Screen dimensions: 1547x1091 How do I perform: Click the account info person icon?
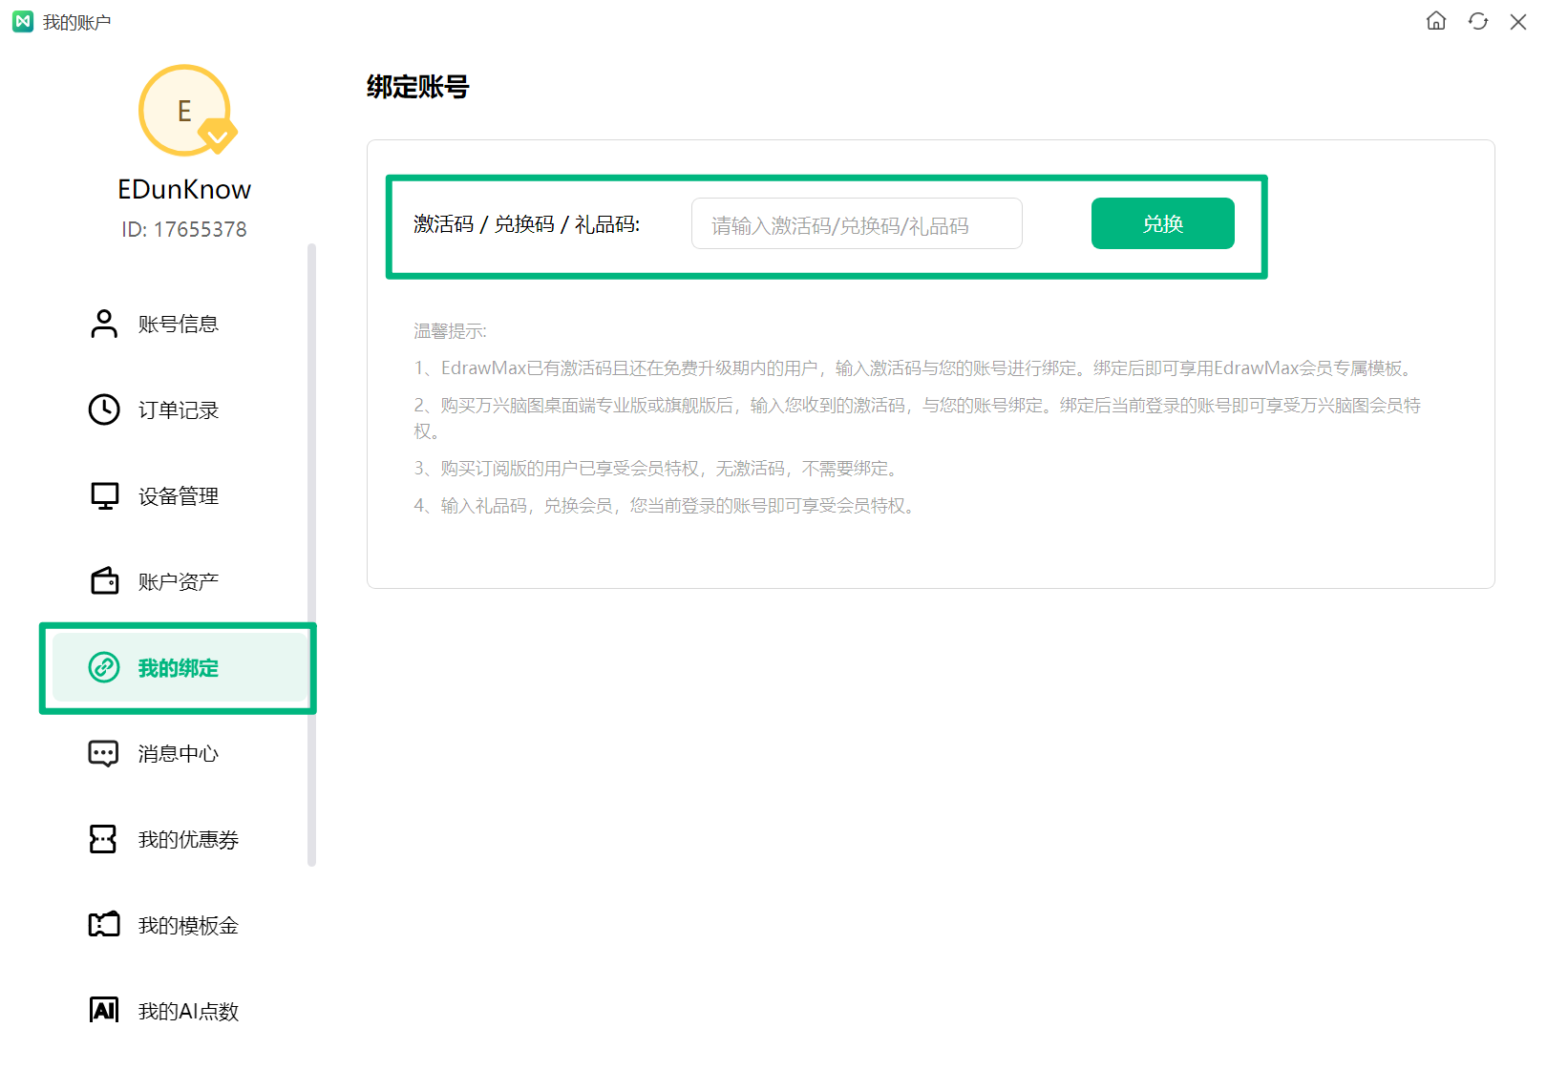click(x=104, y=324)
